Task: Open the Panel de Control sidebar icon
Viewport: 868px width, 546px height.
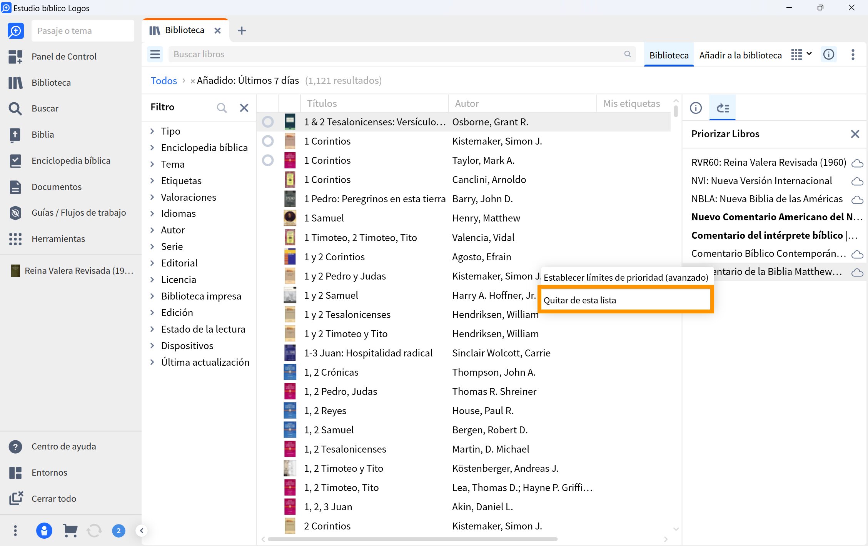Action: pos(15,57)
